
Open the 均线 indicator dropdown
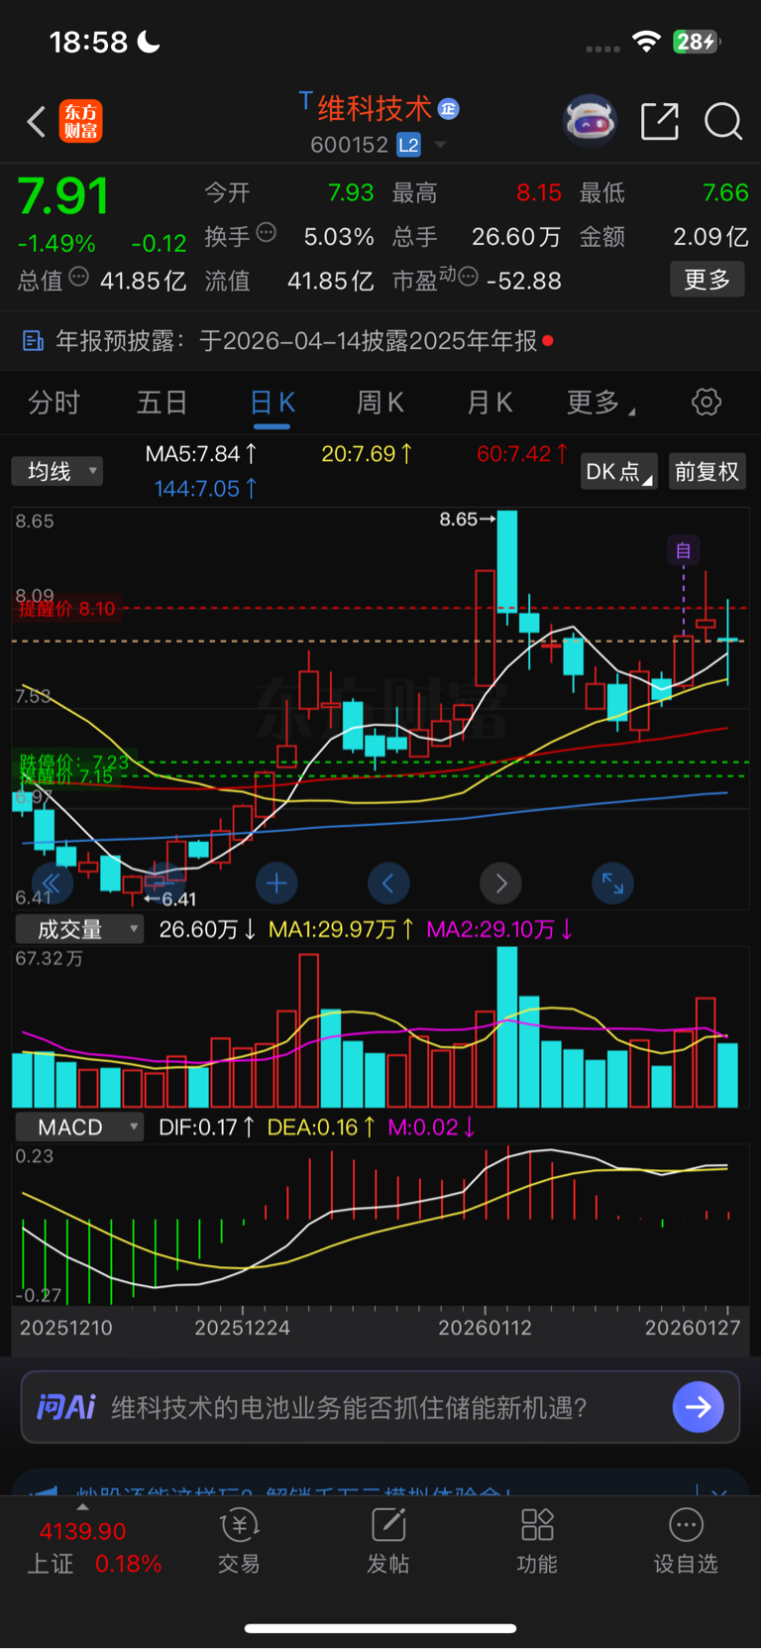57,471
